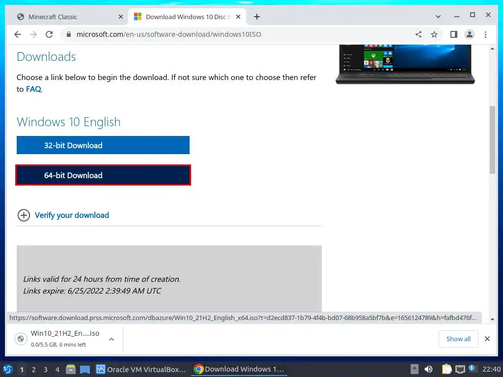Switch to workspace 2
503x377 pixels.
point(34,370)
